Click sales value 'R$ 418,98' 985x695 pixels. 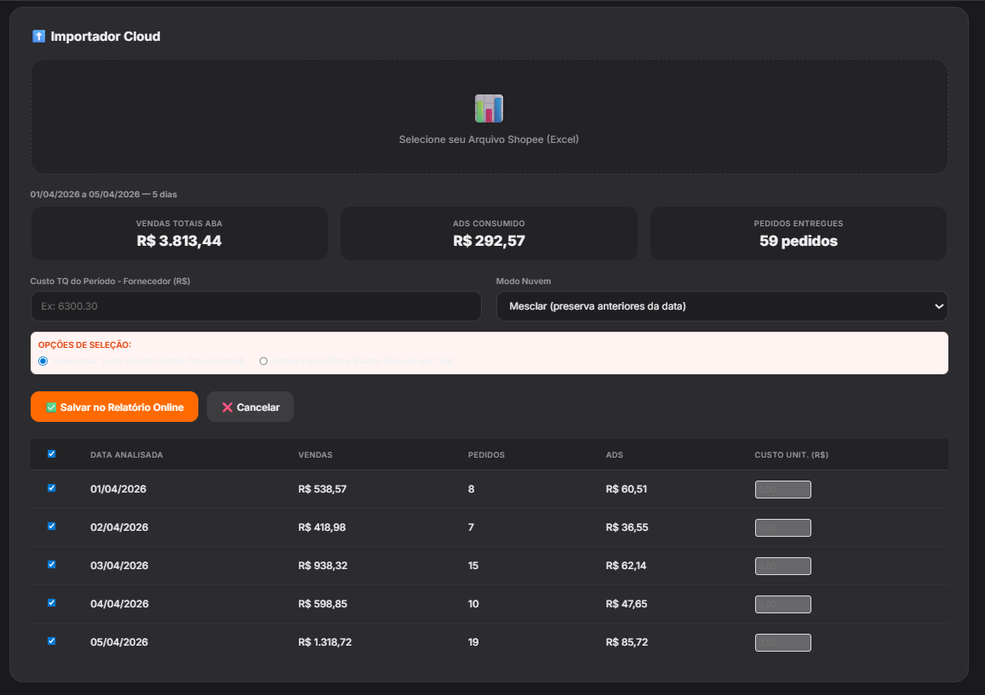click(322, 527)
